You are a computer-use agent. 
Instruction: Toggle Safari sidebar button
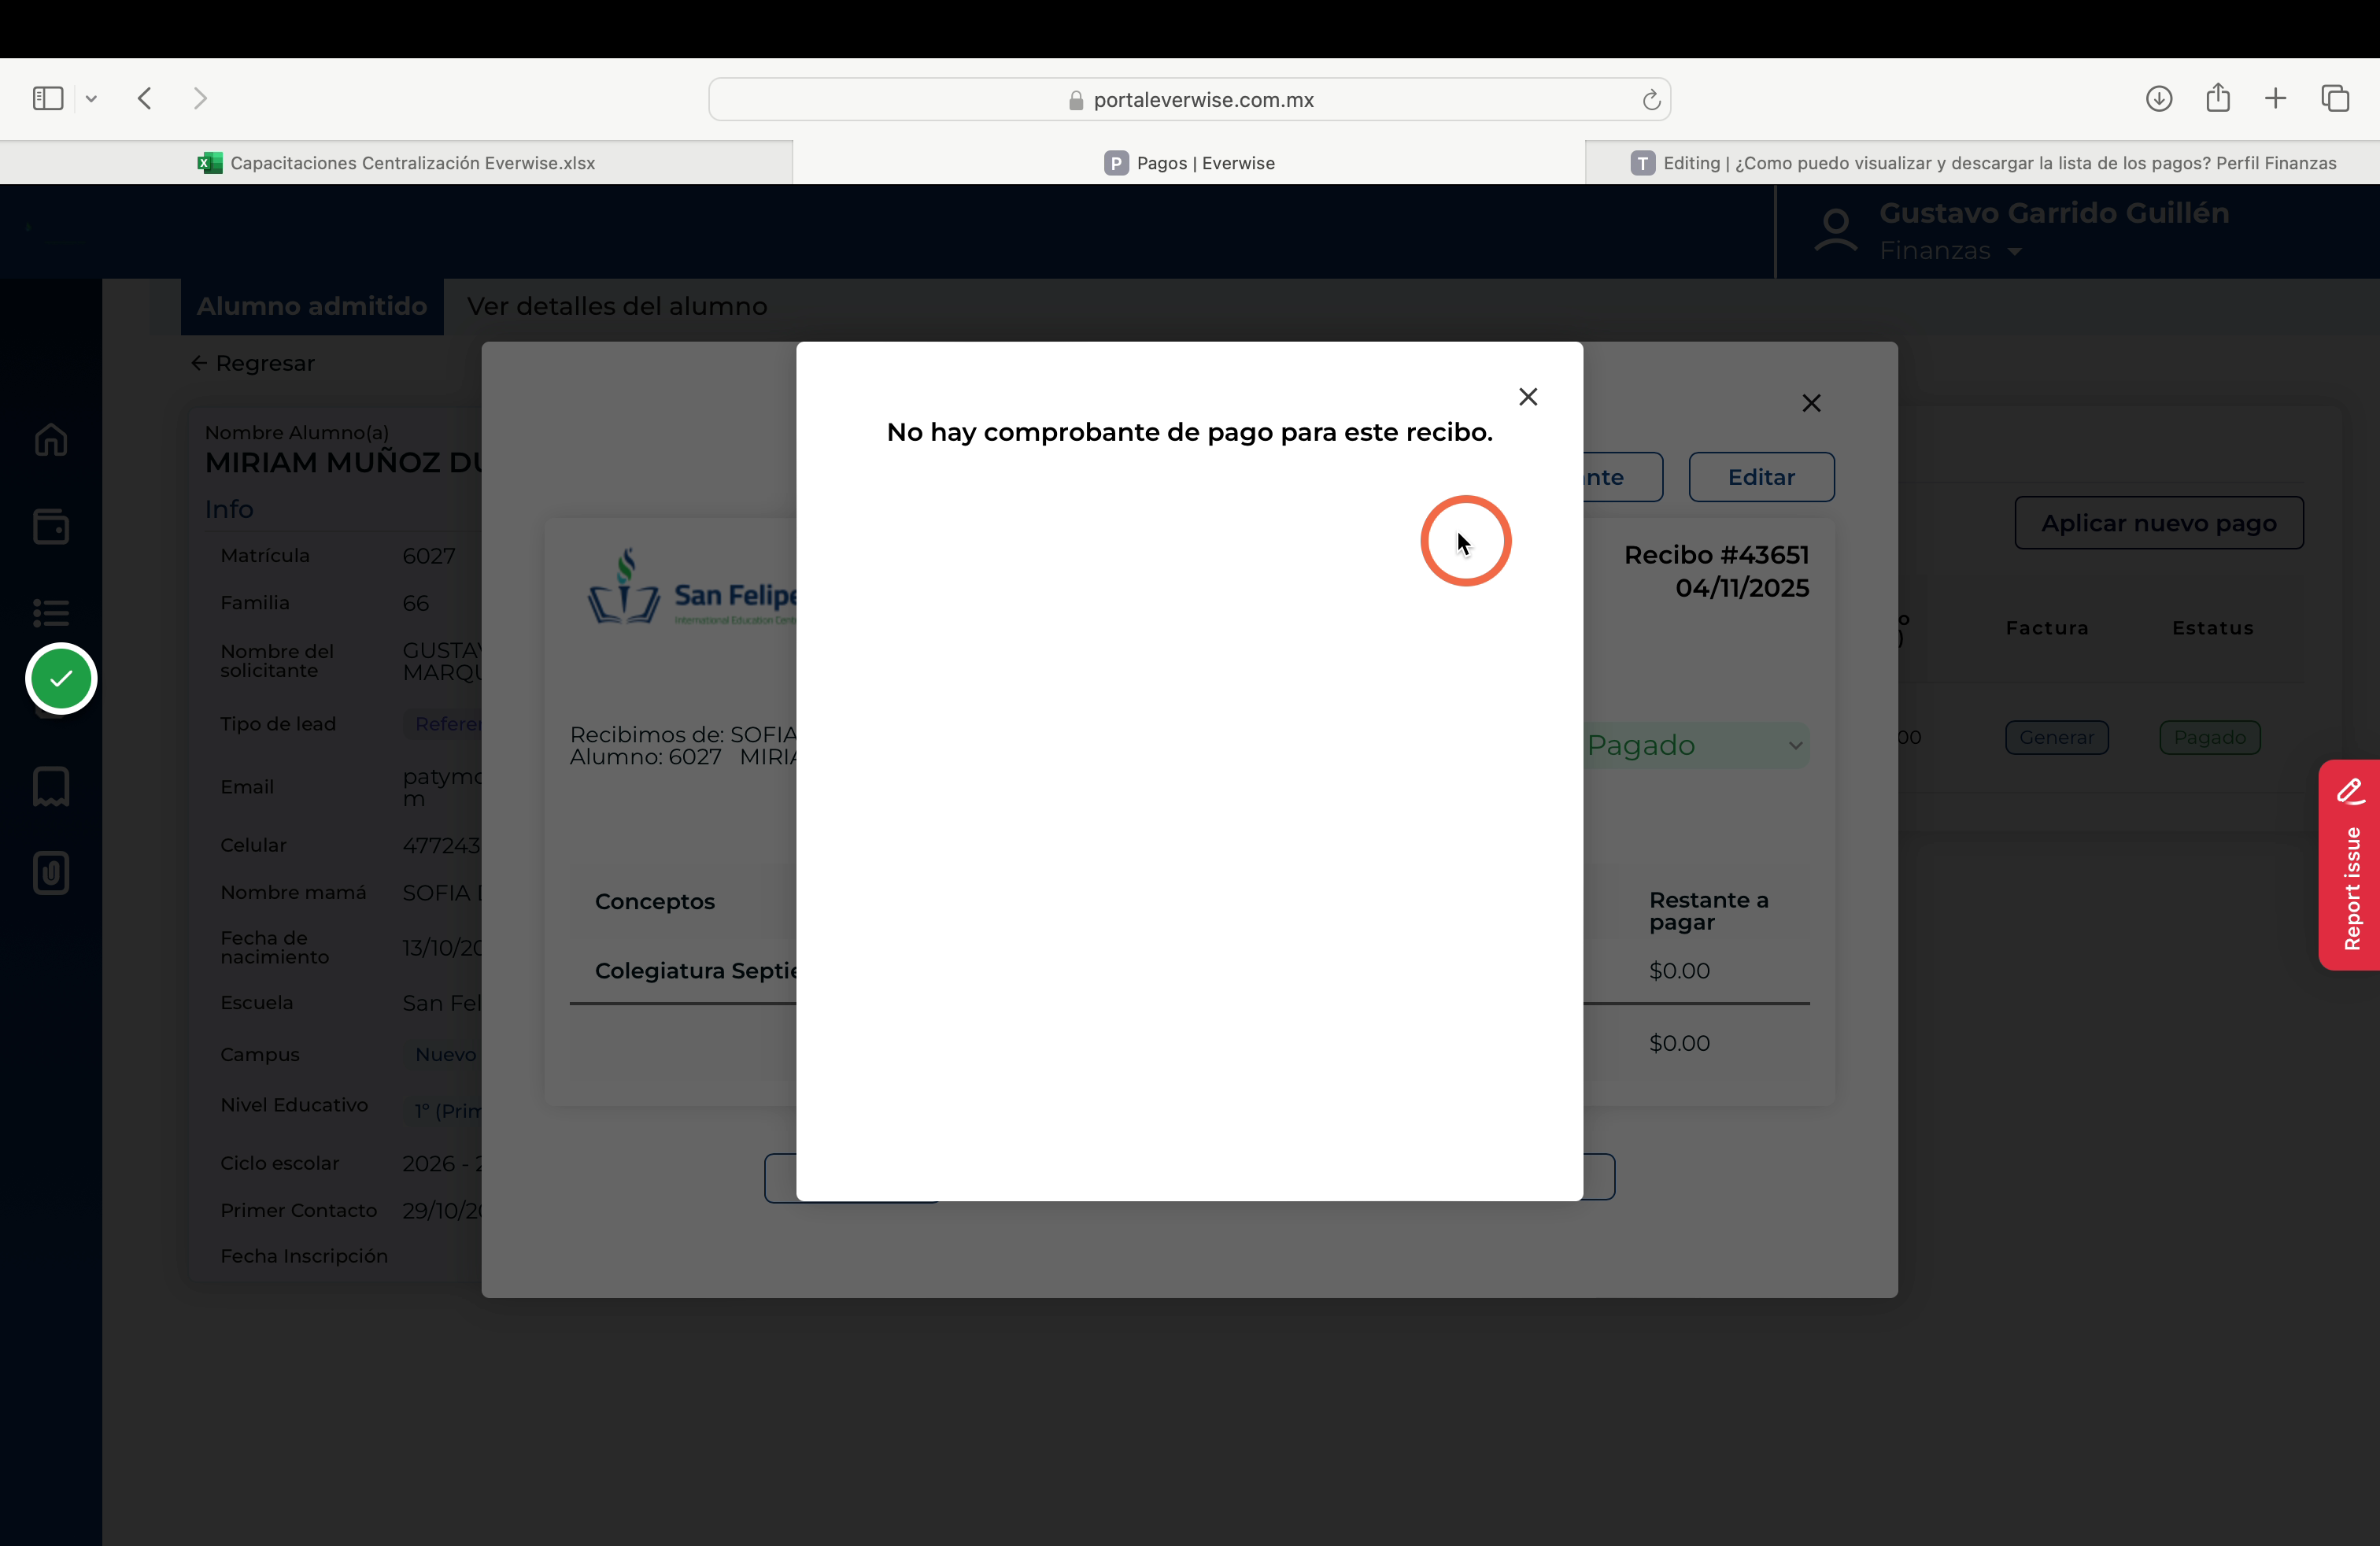(48, 98)
